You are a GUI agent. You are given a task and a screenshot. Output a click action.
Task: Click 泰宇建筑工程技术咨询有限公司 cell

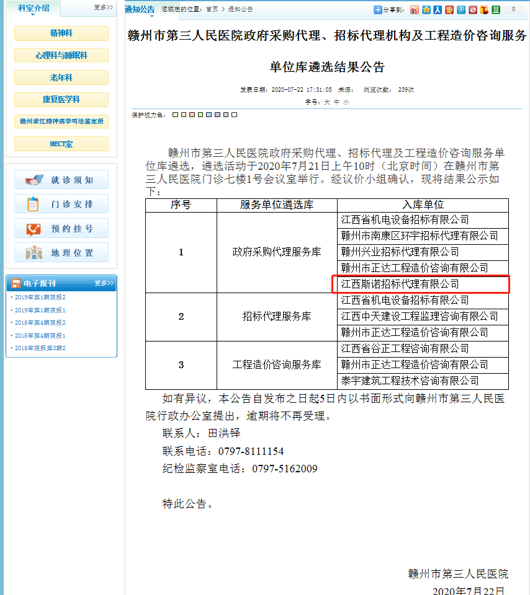423,381
